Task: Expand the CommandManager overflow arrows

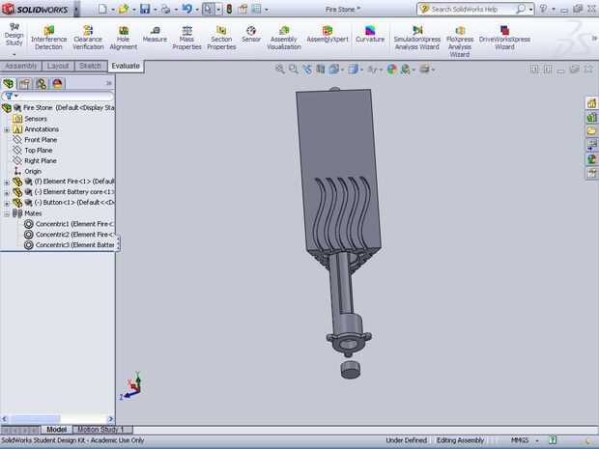Action: pos(594,39)
